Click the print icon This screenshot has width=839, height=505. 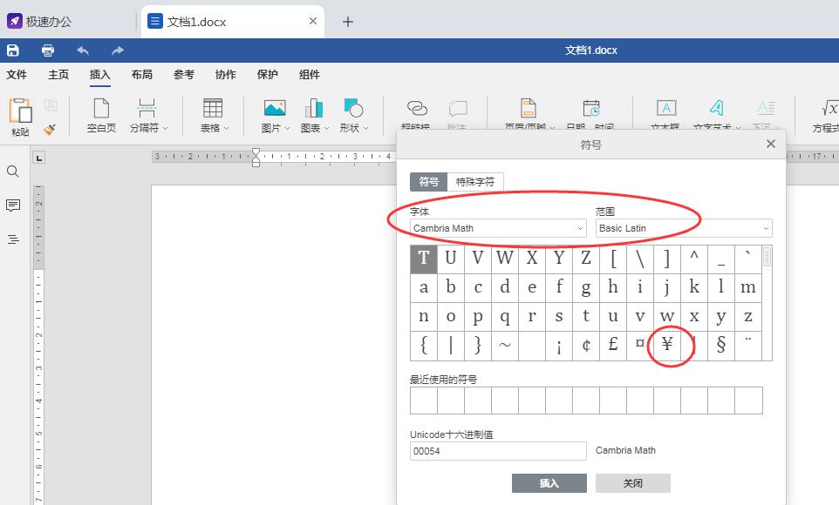tap(48, 50)
